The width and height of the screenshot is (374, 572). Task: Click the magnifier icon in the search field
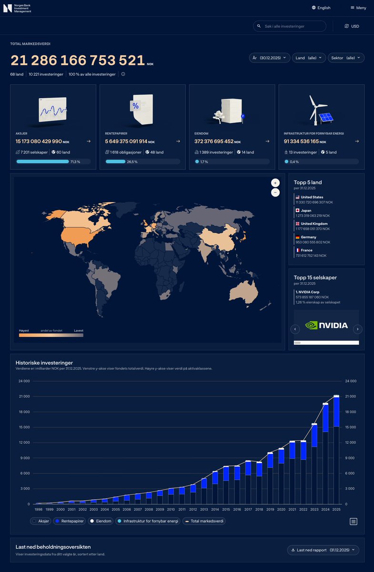pyautogui.click(x=259, y=26)
